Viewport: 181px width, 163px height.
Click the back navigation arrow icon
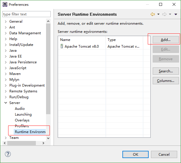(x=153, y=14)
